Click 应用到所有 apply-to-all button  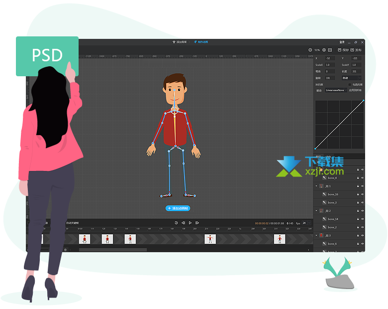355,90
